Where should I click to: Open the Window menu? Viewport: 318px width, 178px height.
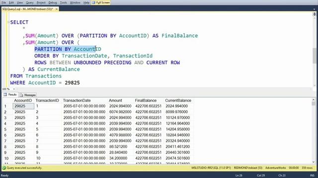tap(75, 2)
